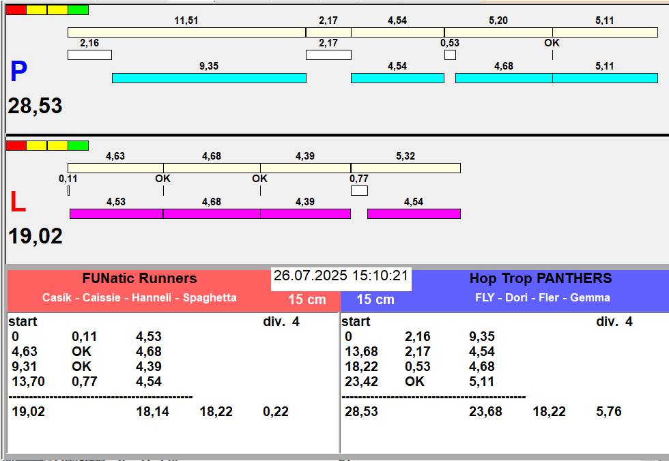The image size is (669, 461).
Task: Click the 0,22 value in left totals
Action: (276, 412)
